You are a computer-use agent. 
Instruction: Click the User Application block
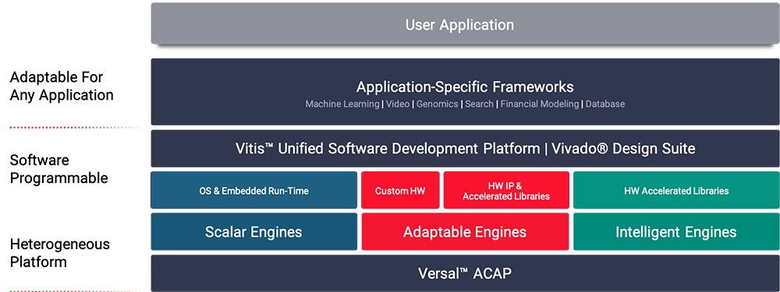coord(465,24)
